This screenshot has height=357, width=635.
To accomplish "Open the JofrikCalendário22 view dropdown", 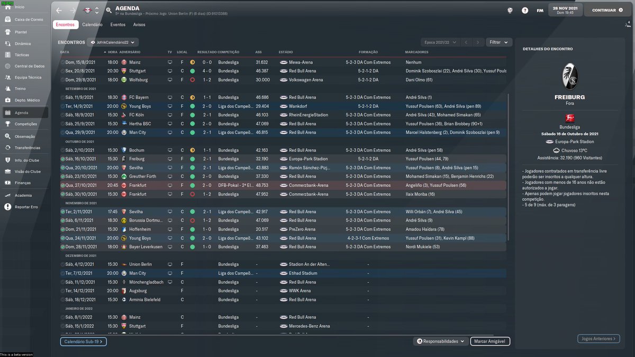I will point(113,42).
